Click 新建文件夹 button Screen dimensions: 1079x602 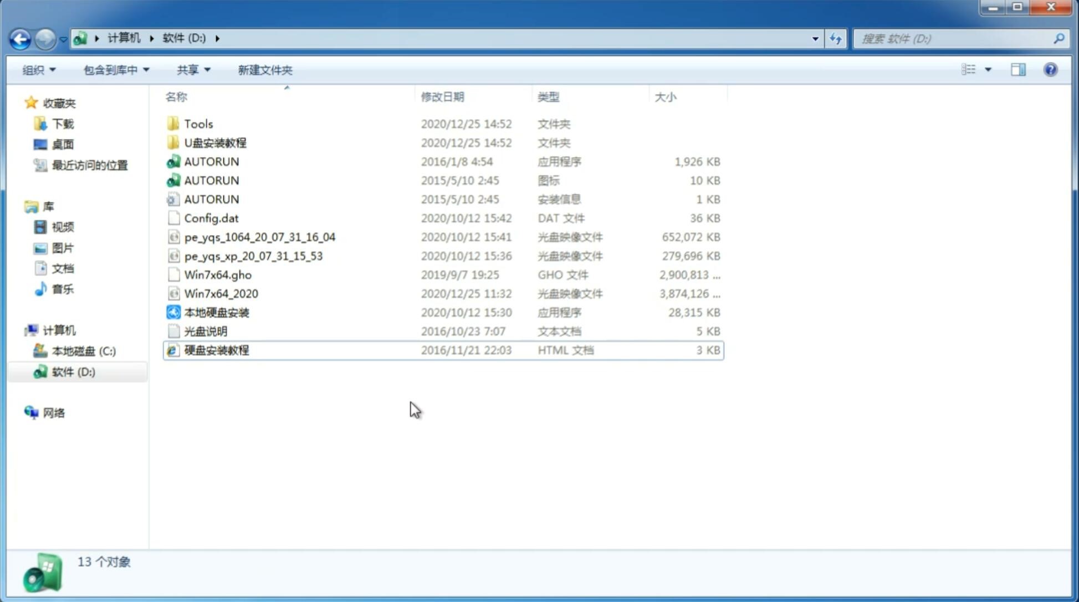[264, 70]
